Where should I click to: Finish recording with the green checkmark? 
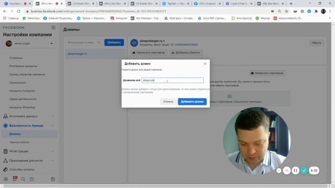pyautogui.click(x=304, y=170)
